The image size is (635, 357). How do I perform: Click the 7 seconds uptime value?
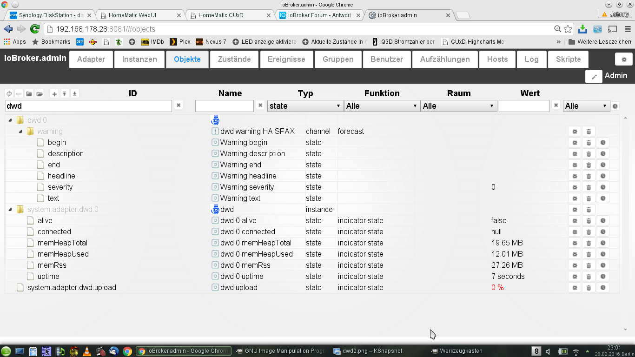(x=508, y=277)
